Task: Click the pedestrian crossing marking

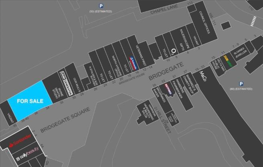Action: tap(253, 21)
